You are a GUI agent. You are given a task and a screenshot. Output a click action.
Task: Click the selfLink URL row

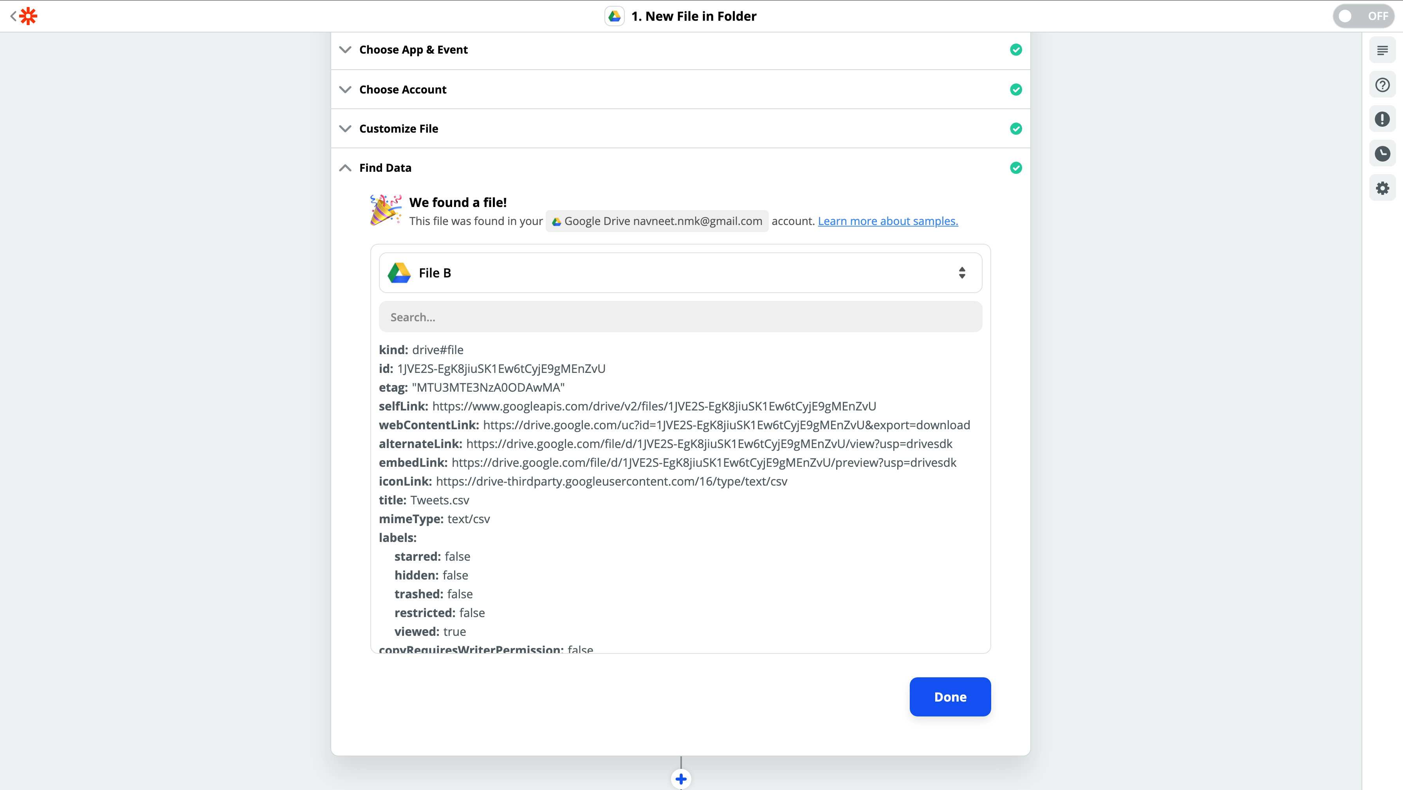click(628, 406)
